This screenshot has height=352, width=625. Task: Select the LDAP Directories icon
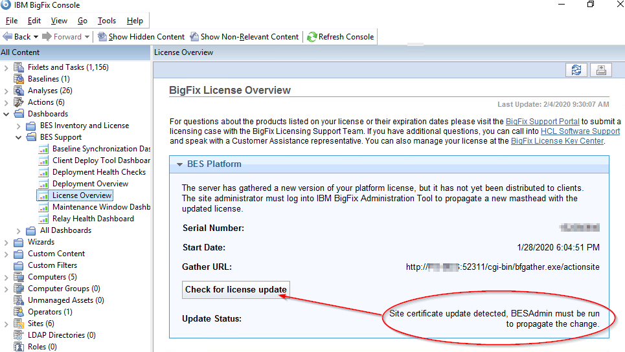19,335
